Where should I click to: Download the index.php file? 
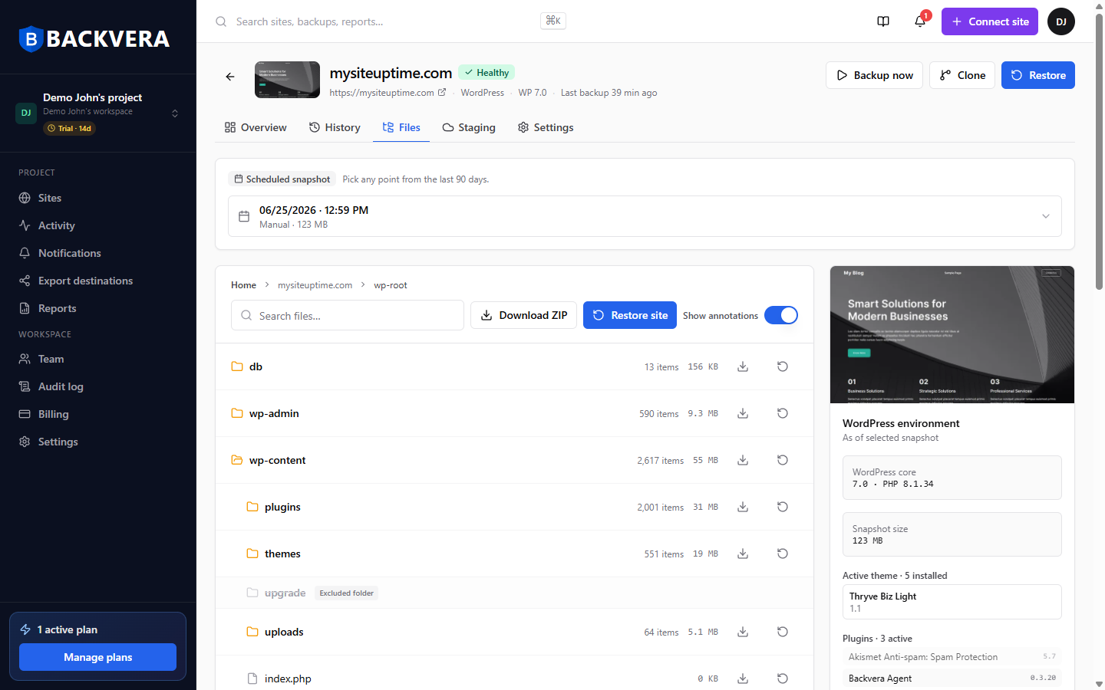point(743,678)
